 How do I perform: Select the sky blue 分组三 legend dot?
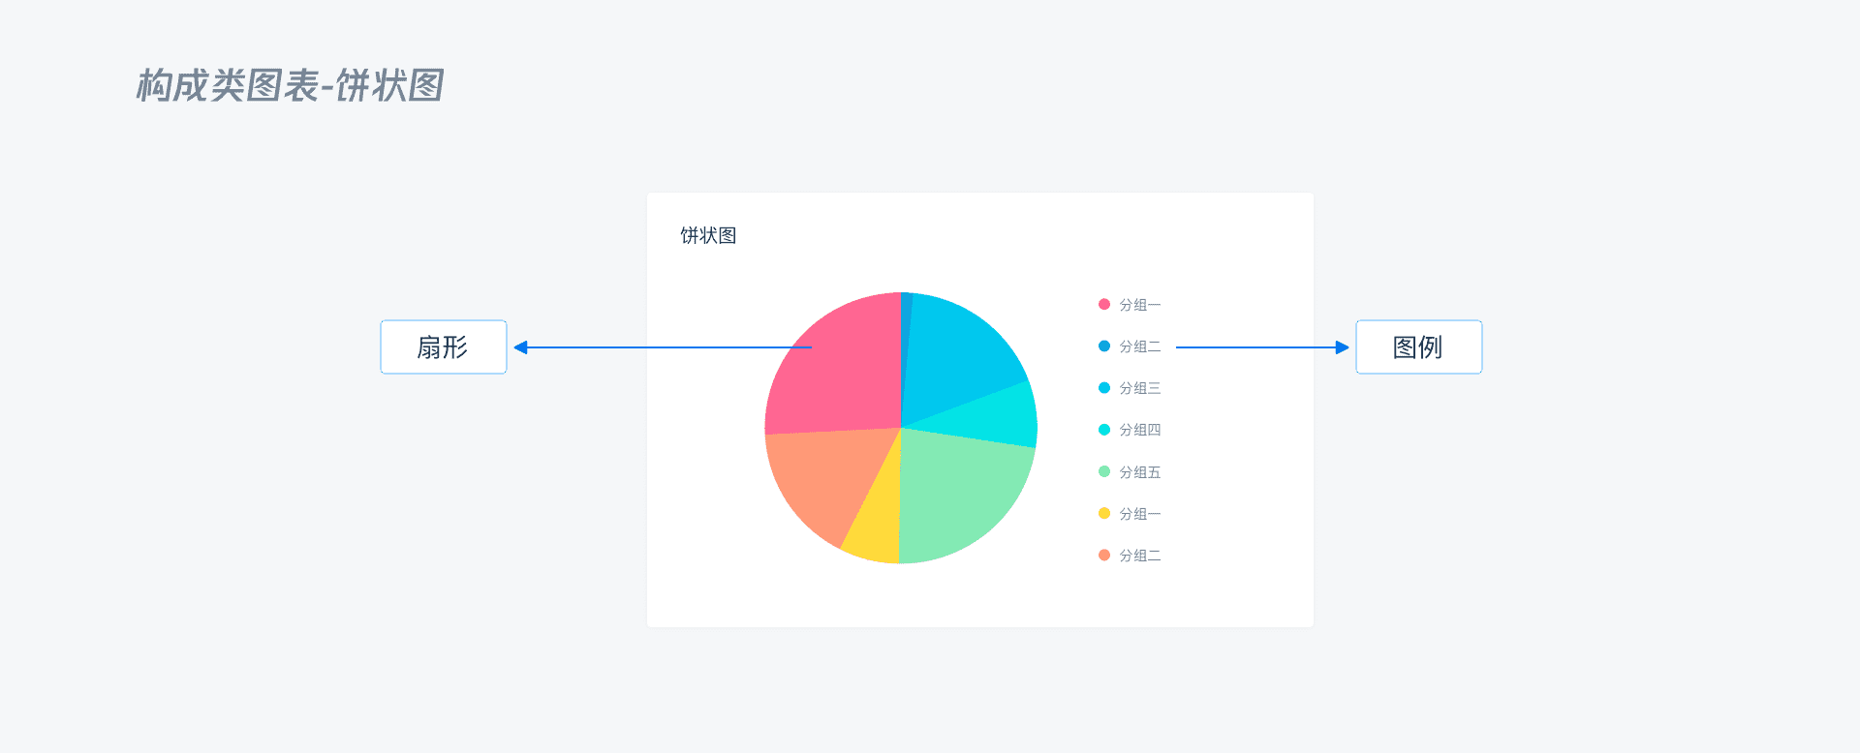[1103, 388]
